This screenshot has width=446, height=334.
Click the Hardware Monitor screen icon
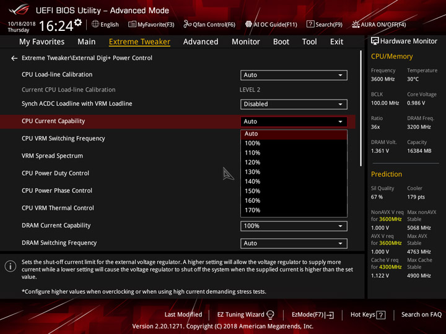pos(375,41)
